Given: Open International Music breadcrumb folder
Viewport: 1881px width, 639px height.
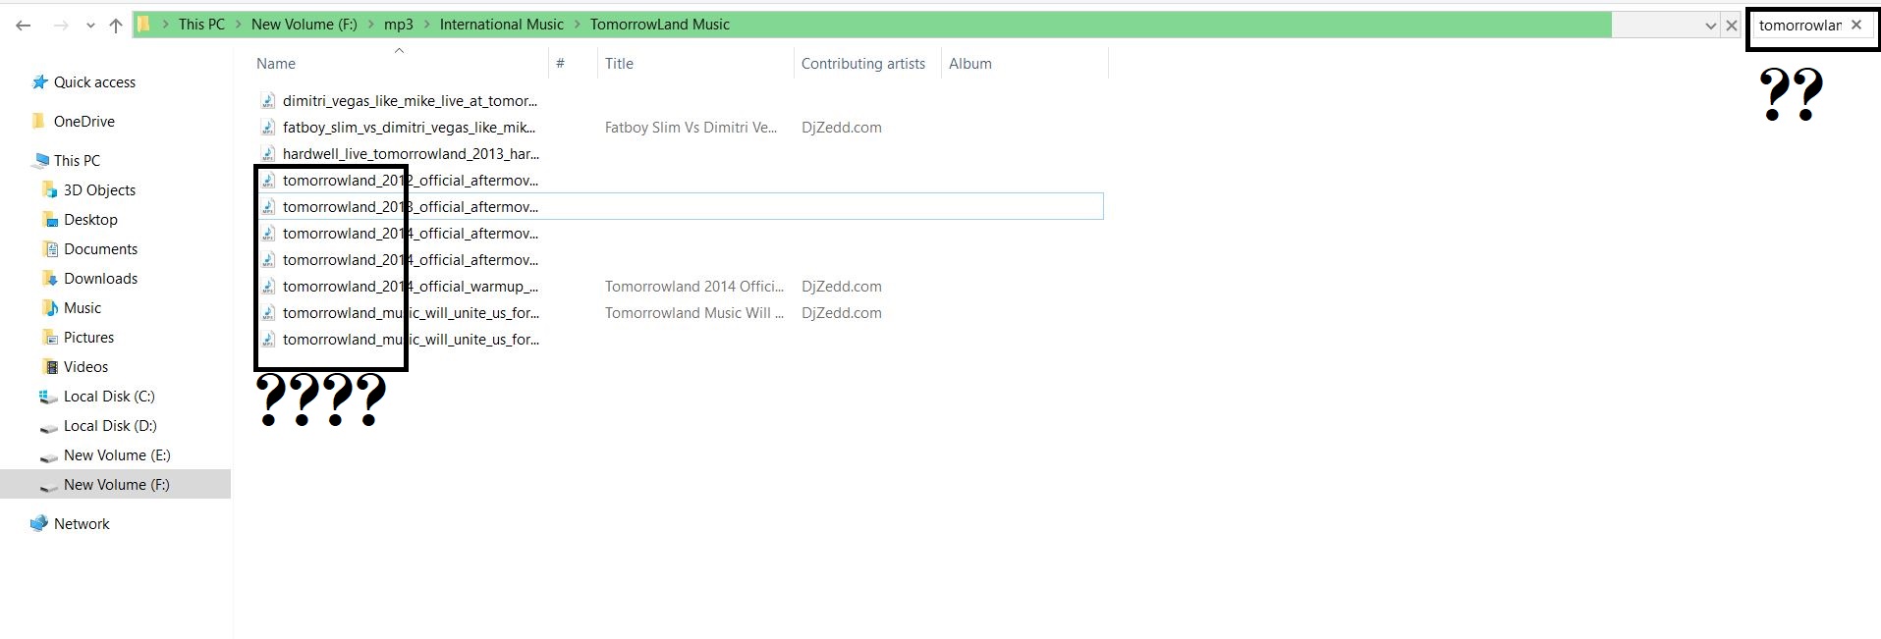Looking at the screenshot, I should pyautogui.click(x=502, y=25).
